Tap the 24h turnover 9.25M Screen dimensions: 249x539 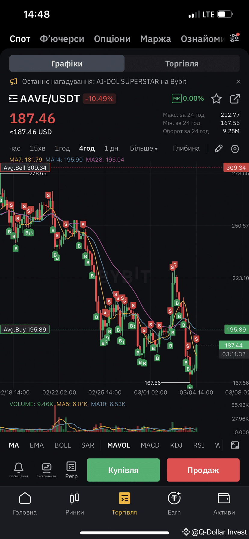pos(231,131)
